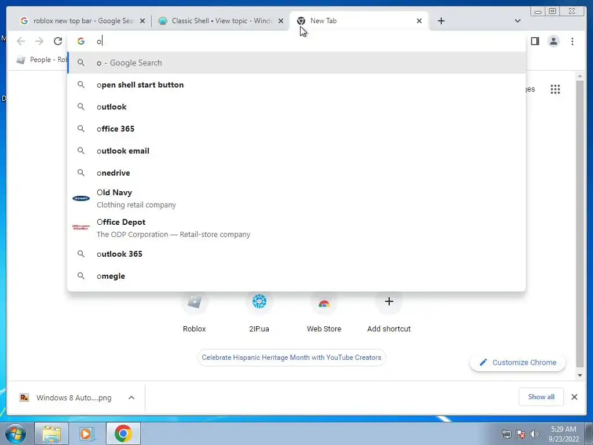Click Show all downloads button
593x445 pixels.
pyautogui.click(x=541, y=397)
